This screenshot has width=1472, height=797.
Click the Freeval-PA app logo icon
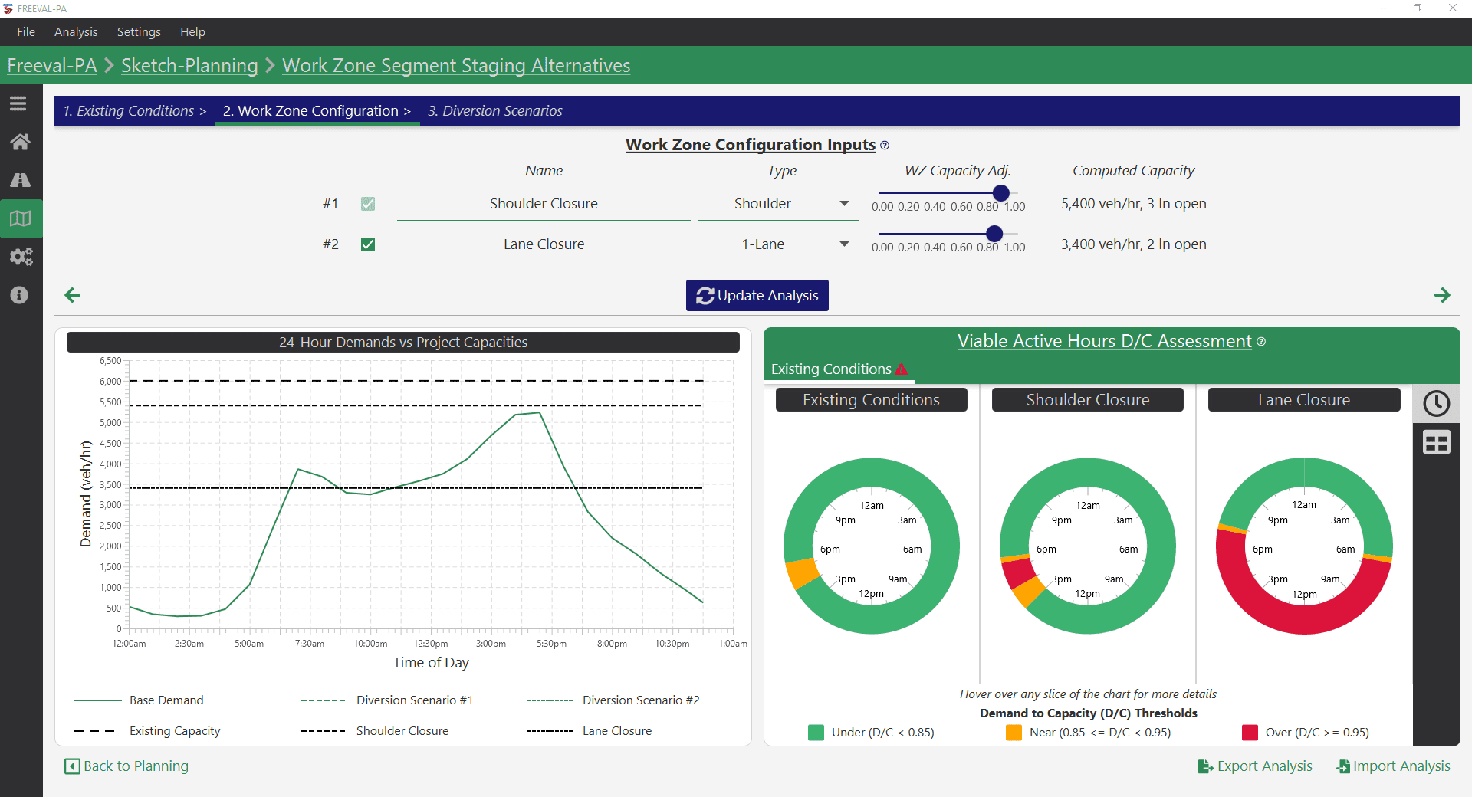8,8
